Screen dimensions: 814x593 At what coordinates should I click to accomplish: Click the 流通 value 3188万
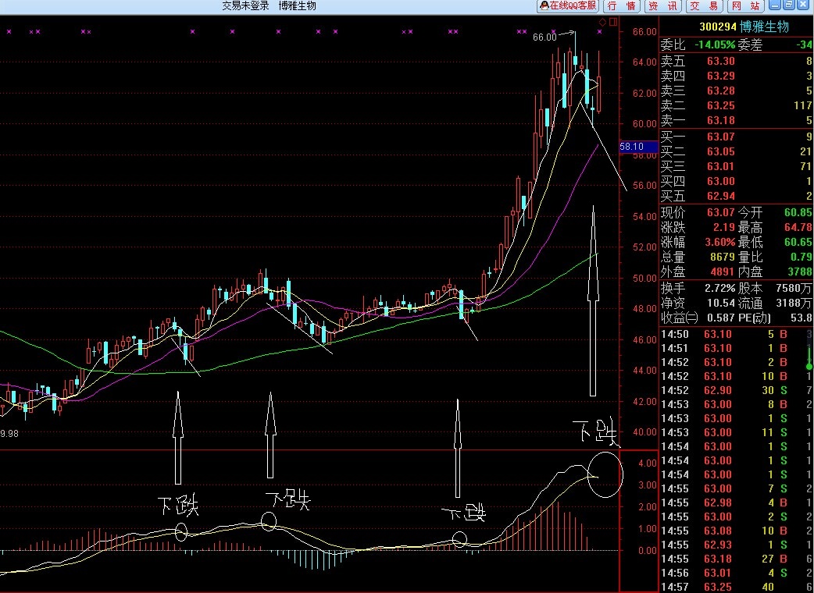tap(794, 303)
